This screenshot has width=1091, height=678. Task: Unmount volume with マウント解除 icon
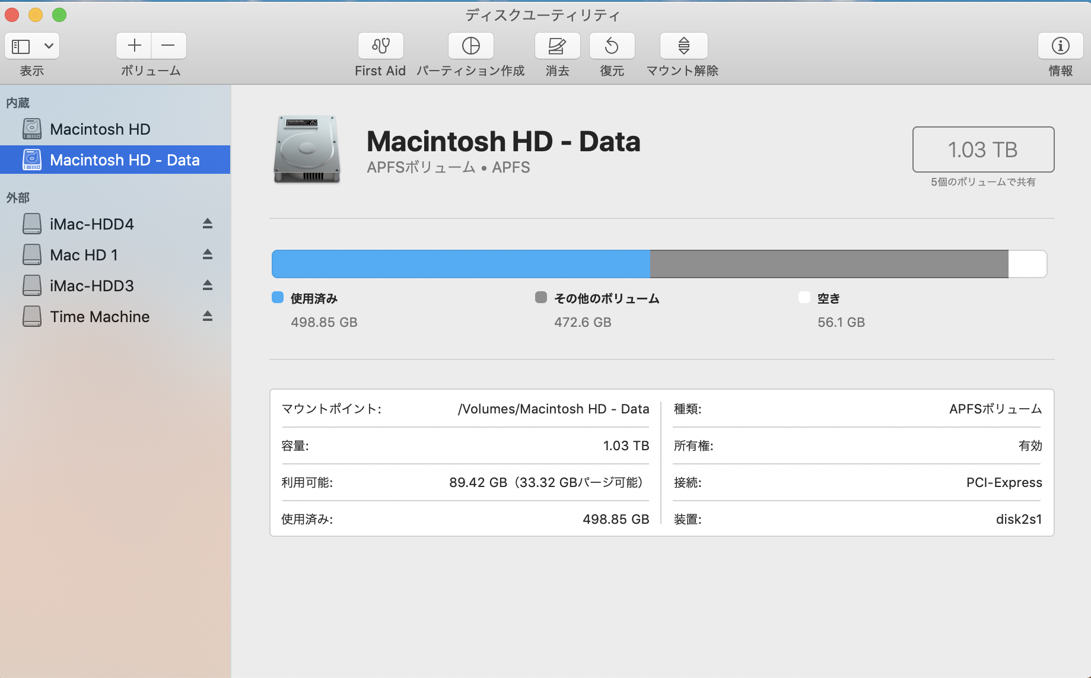coord(683,46)
